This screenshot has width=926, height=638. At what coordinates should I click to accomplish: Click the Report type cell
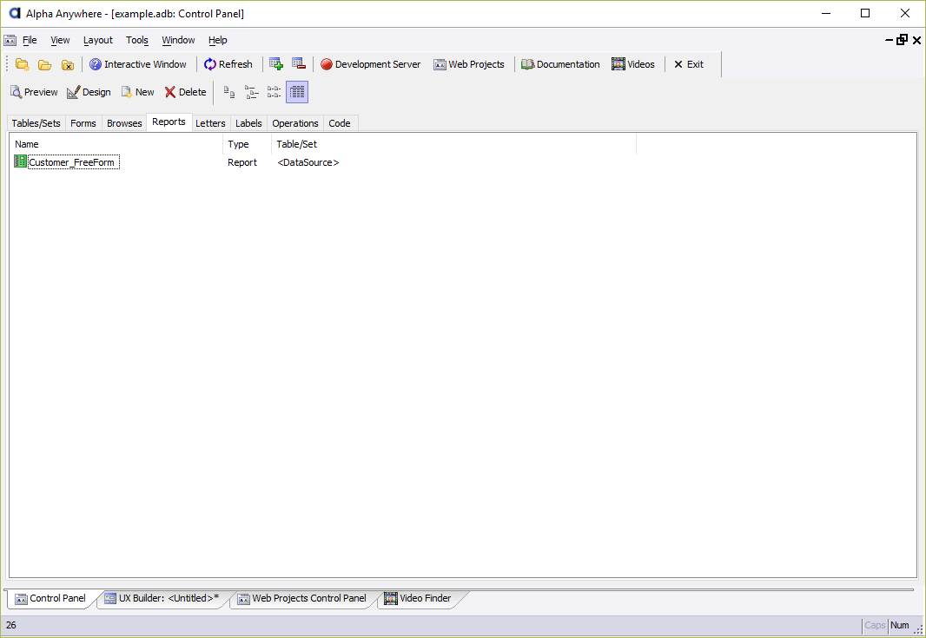click(x=242, y=162)
